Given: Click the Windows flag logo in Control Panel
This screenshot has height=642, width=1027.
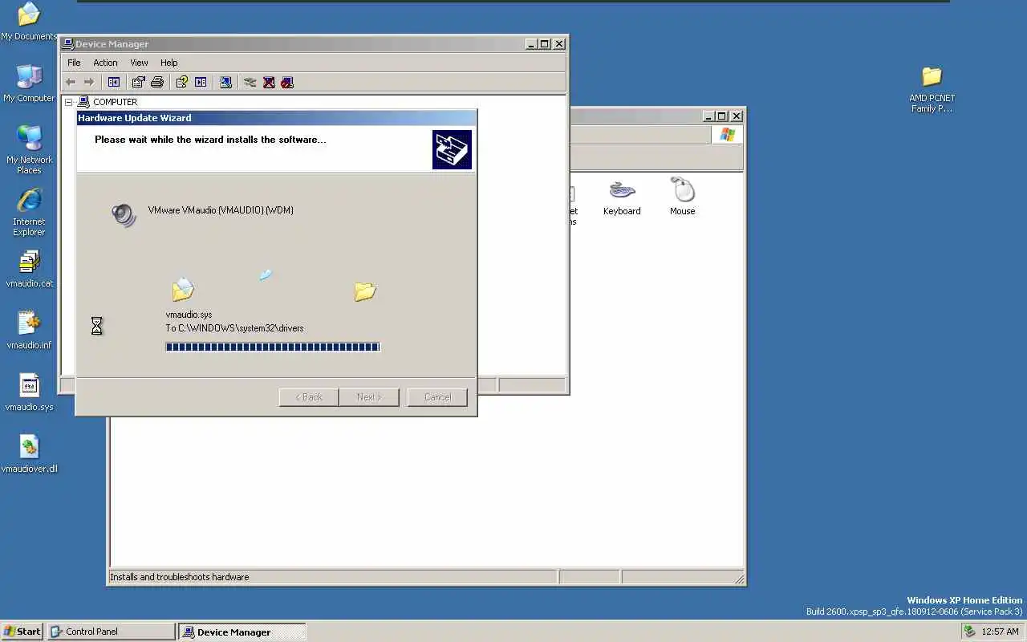Looking at the screenshot, I should [728, 135].
